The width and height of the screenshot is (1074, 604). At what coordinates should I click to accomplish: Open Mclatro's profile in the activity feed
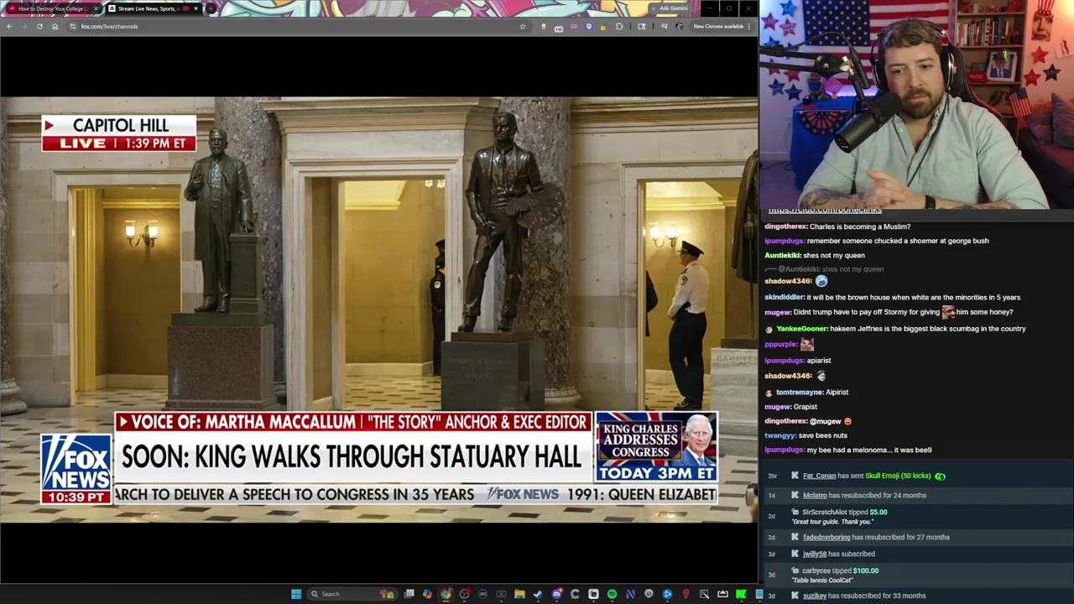815,495
